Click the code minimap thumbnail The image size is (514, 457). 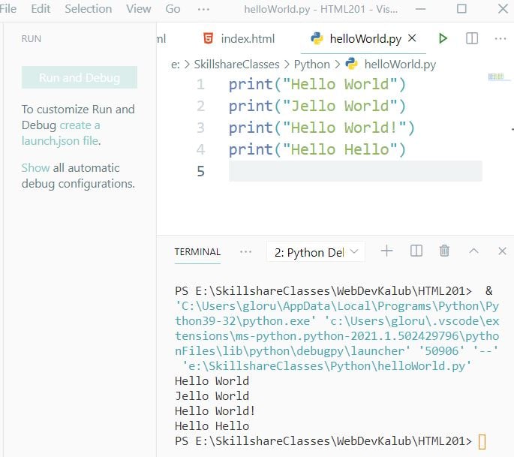498,77
